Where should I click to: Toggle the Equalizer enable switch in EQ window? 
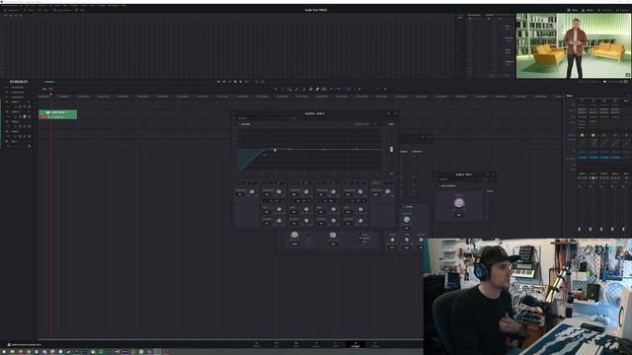pyautogui.click(x=238, y=124)
